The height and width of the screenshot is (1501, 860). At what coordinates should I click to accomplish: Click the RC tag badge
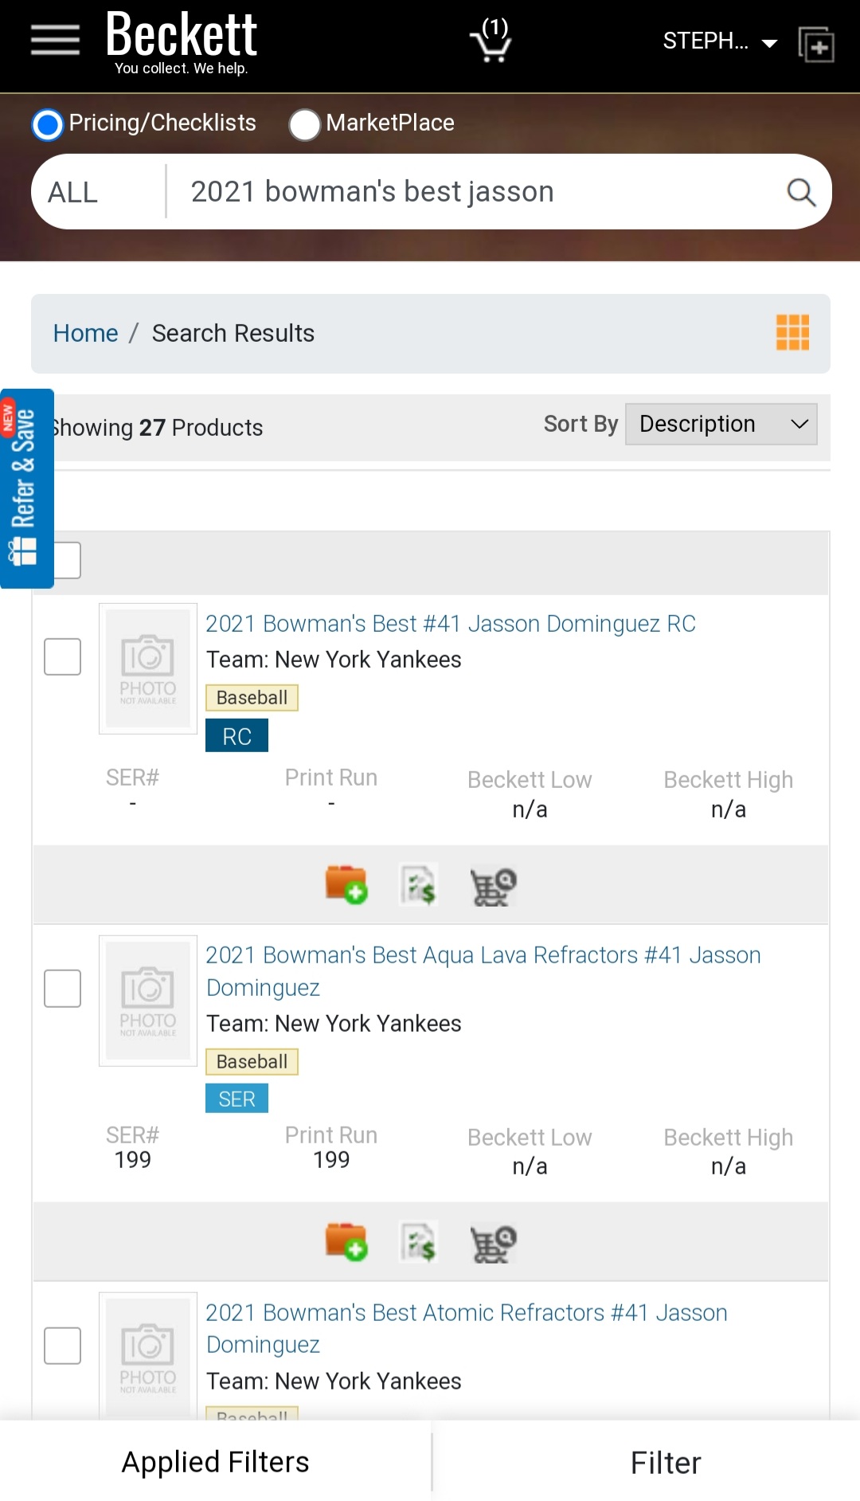[x=236, y=735]
